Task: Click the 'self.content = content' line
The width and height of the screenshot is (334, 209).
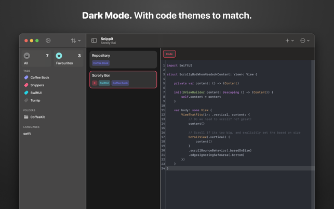Action: coord(201,97)
